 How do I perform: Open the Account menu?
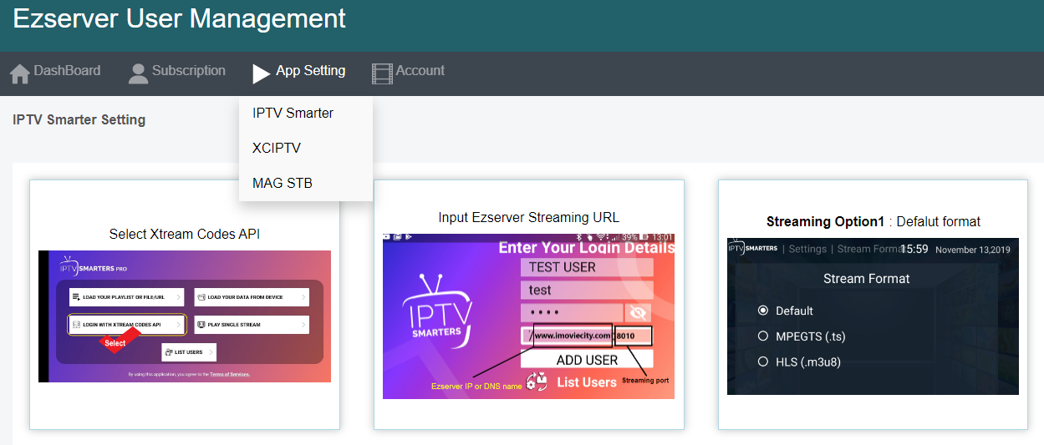tap(420, 71)
